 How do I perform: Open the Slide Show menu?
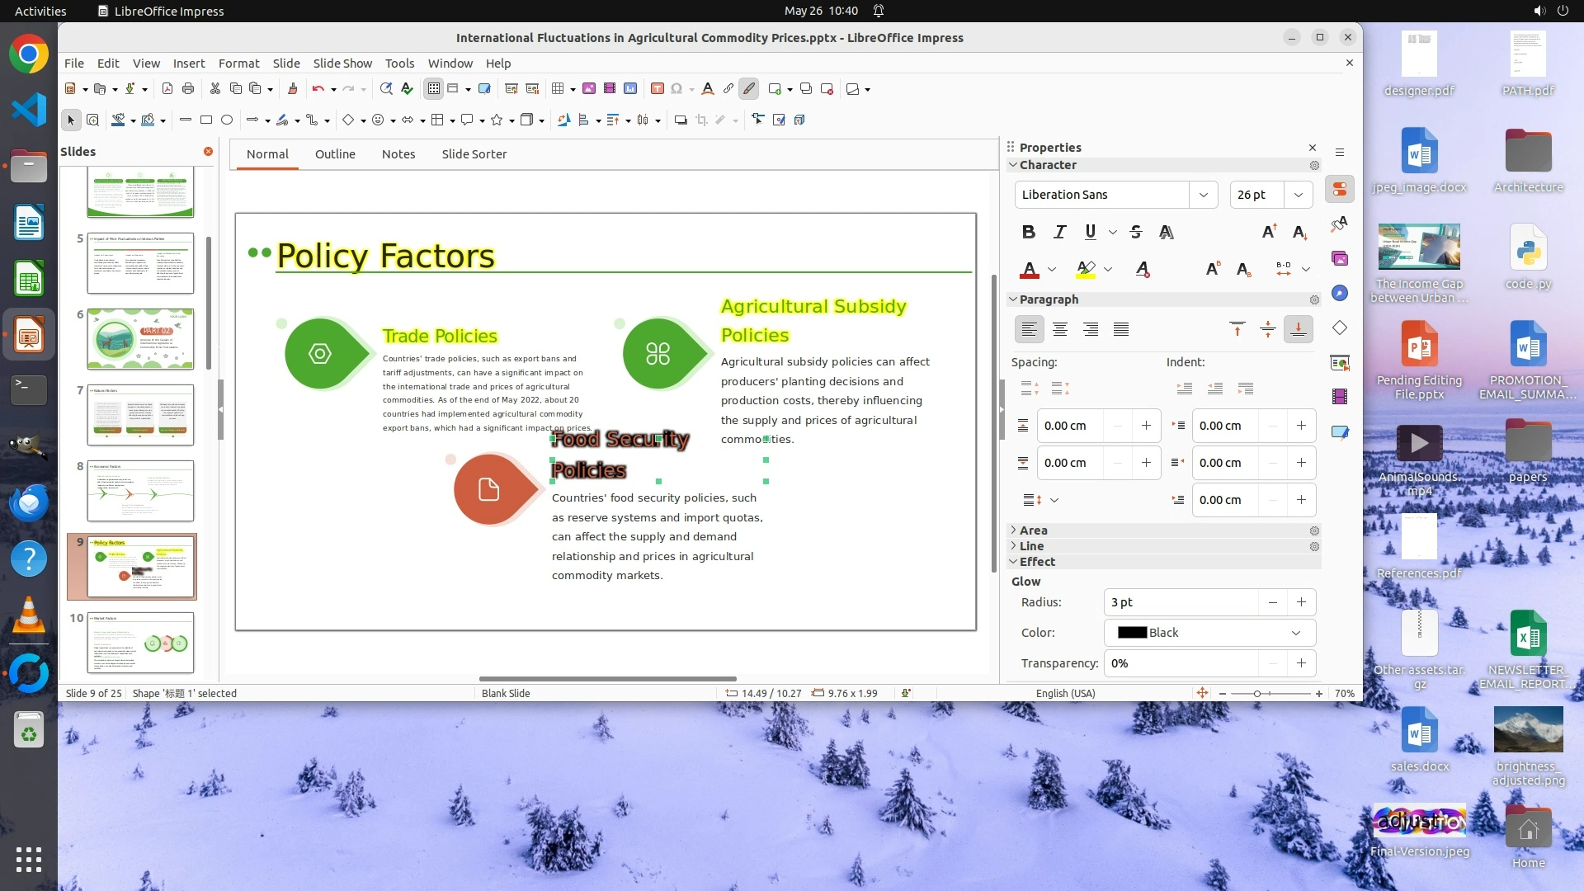pos(342,64)
